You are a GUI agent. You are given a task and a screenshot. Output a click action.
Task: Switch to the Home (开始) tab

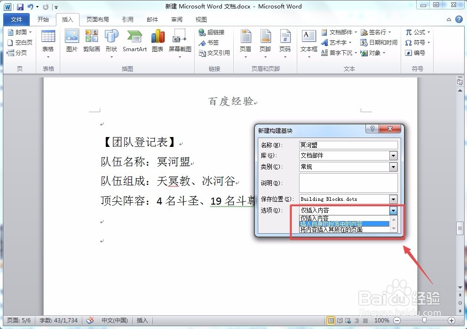pyautogui.click(x=43, y=20)
